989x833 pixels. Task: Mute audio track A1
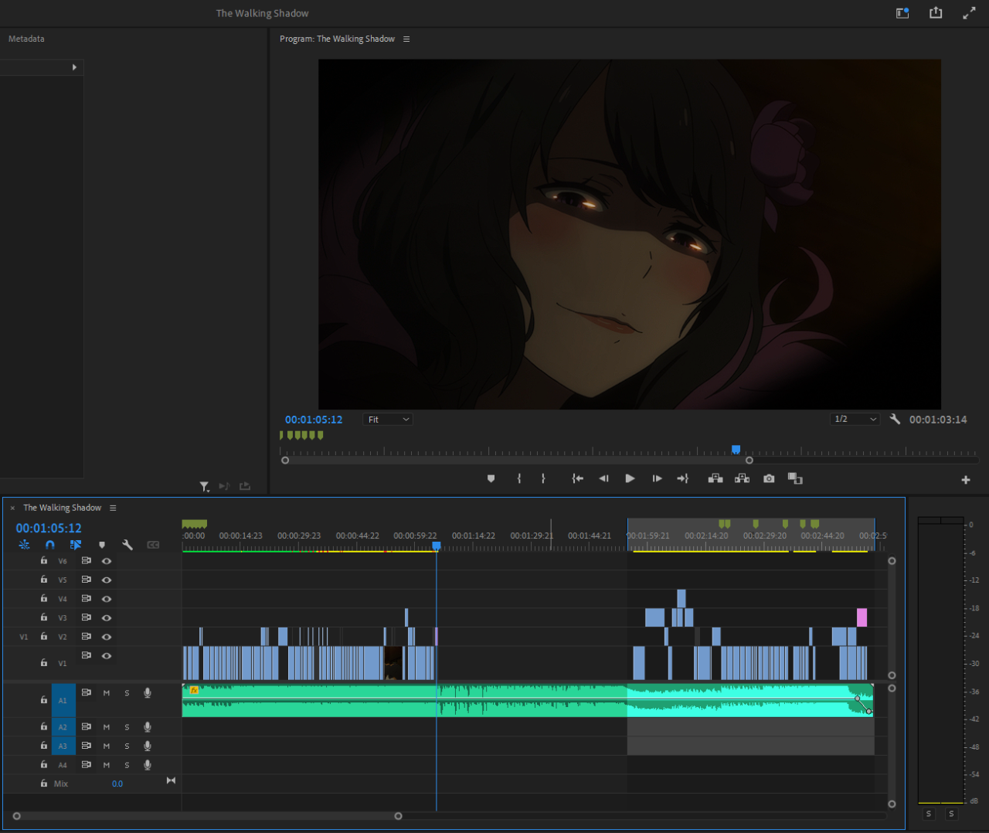107,693
